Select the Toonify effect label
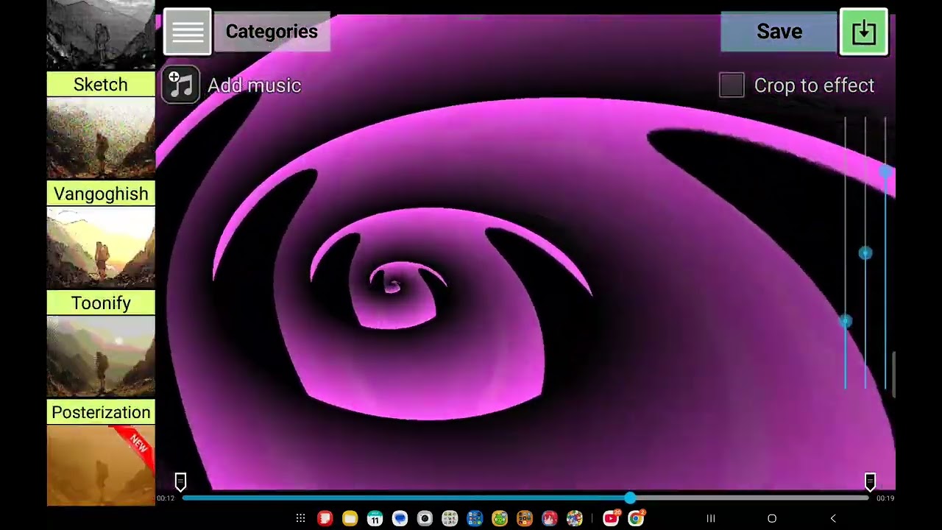The height and width of the screenshot is (530, 942). 101,303
